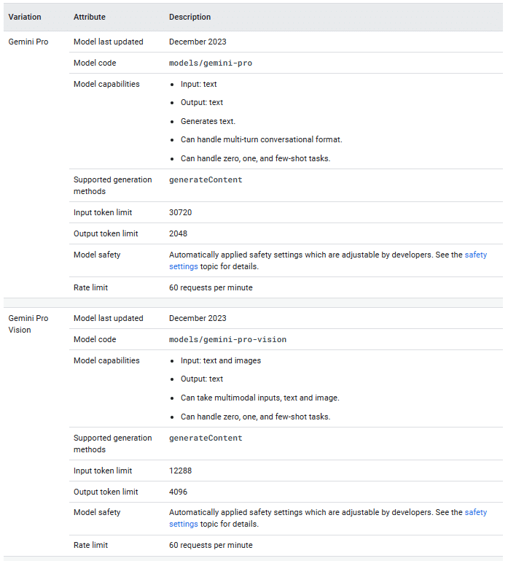This screenshot has height=561, width=508.
Task: Click the Description column header
Action: (189, 17)
